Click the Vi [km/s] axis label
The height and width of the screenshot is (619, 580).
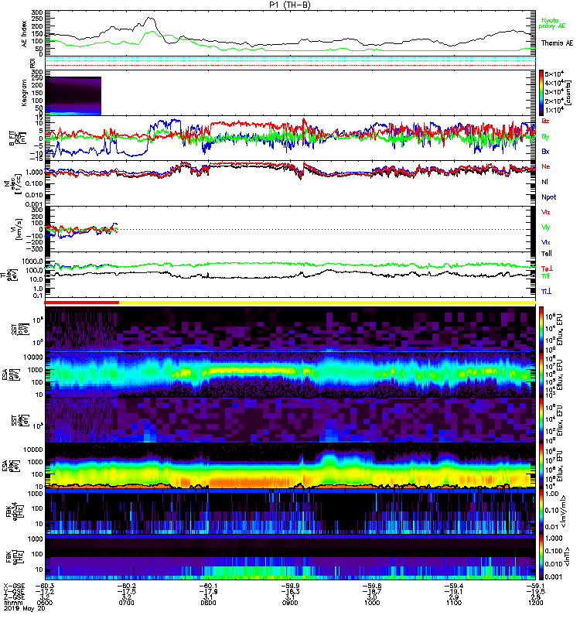click(x=19, y=229)
